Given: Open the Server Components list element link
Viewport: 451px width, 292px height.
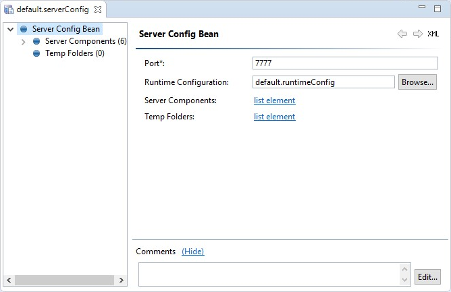Looking at the screenshot, I should (x=274, y=100).
